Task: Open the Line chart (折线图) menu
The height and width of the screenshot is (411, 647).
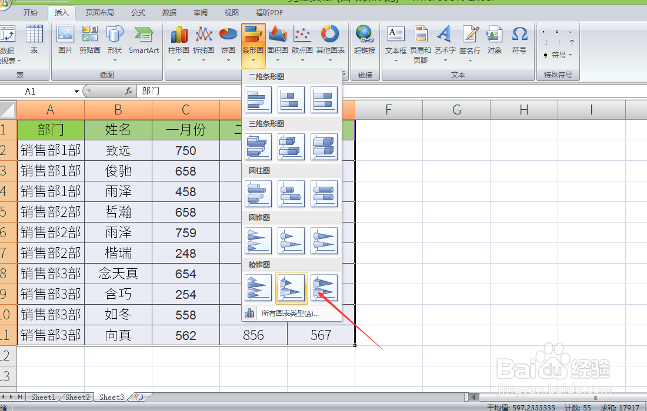Action: point(204,43)
